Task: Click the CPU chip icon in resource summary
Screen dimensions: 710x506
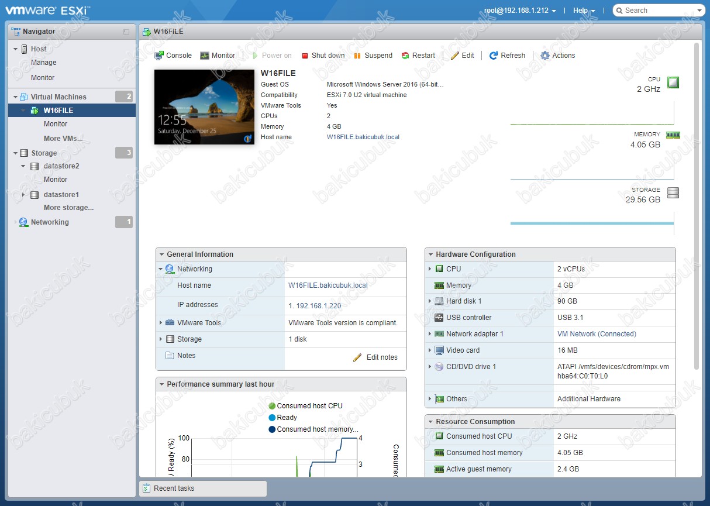Action: [x=673, y=82]
